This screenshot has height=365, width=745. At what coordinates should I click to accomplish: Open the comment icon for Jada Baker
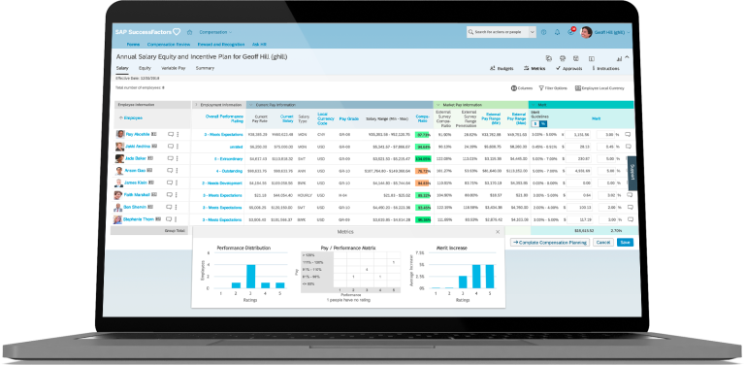pyautogui.click(x=171, y=159)
